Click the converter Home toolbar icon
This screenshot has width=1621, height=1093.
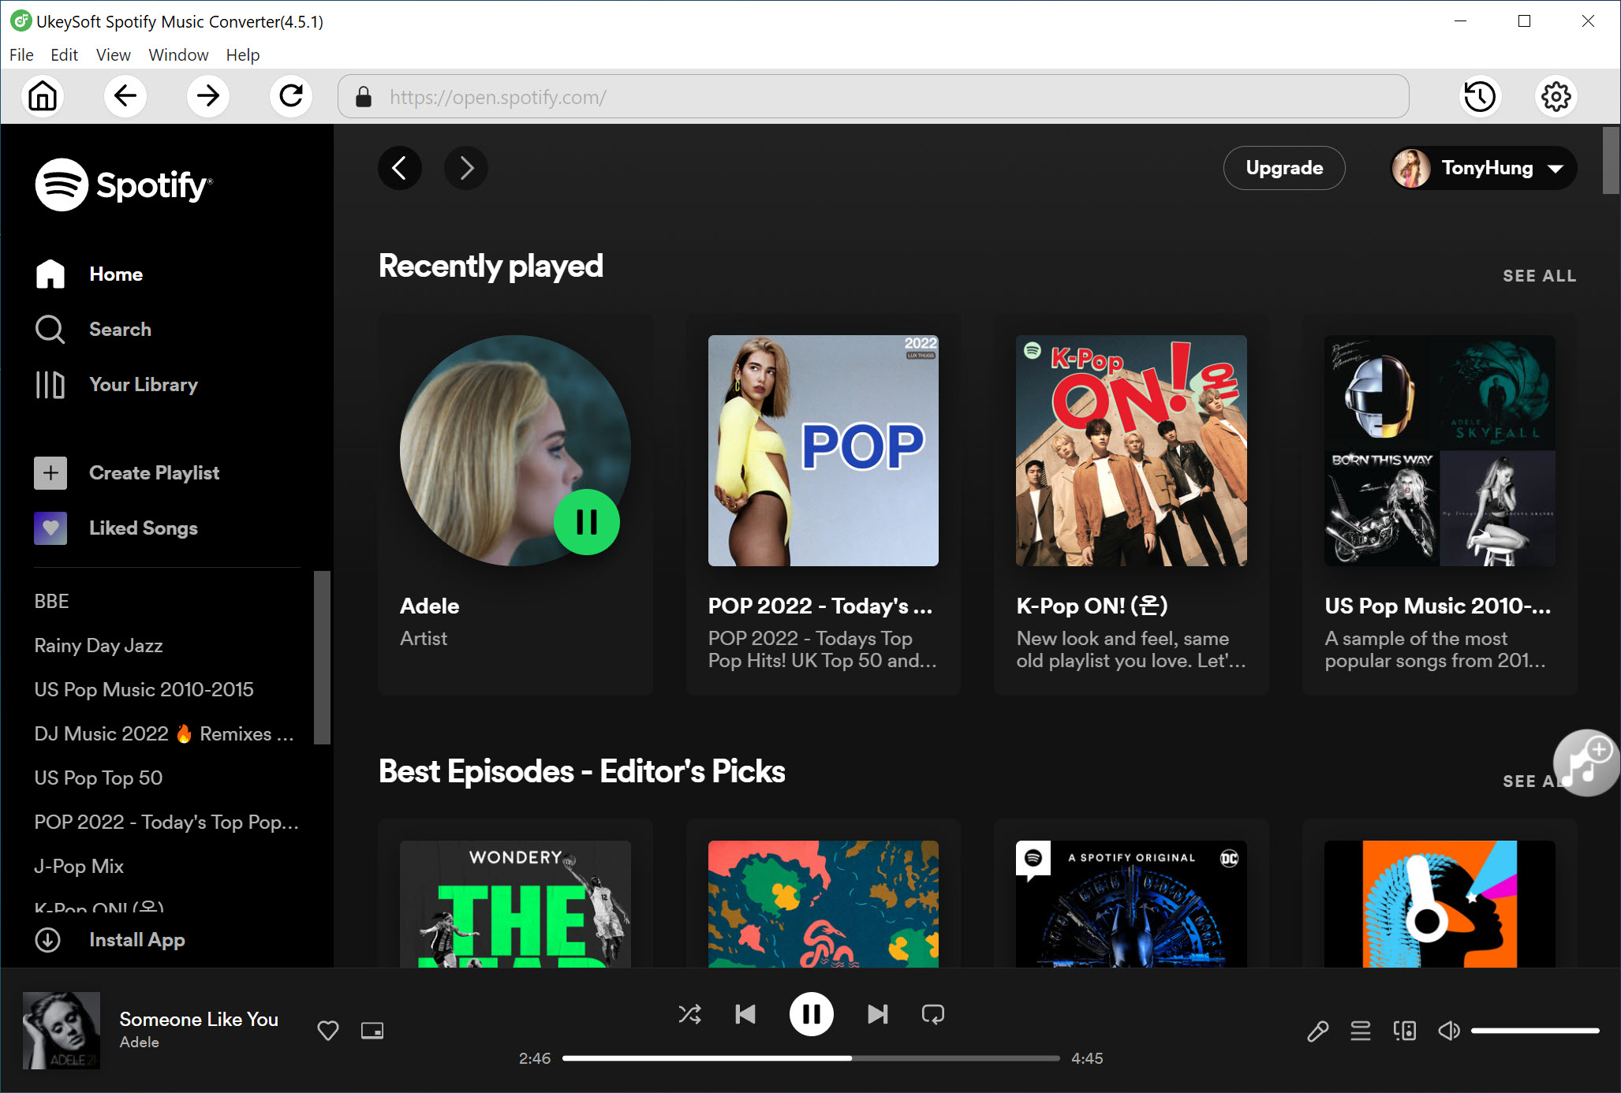43,96
